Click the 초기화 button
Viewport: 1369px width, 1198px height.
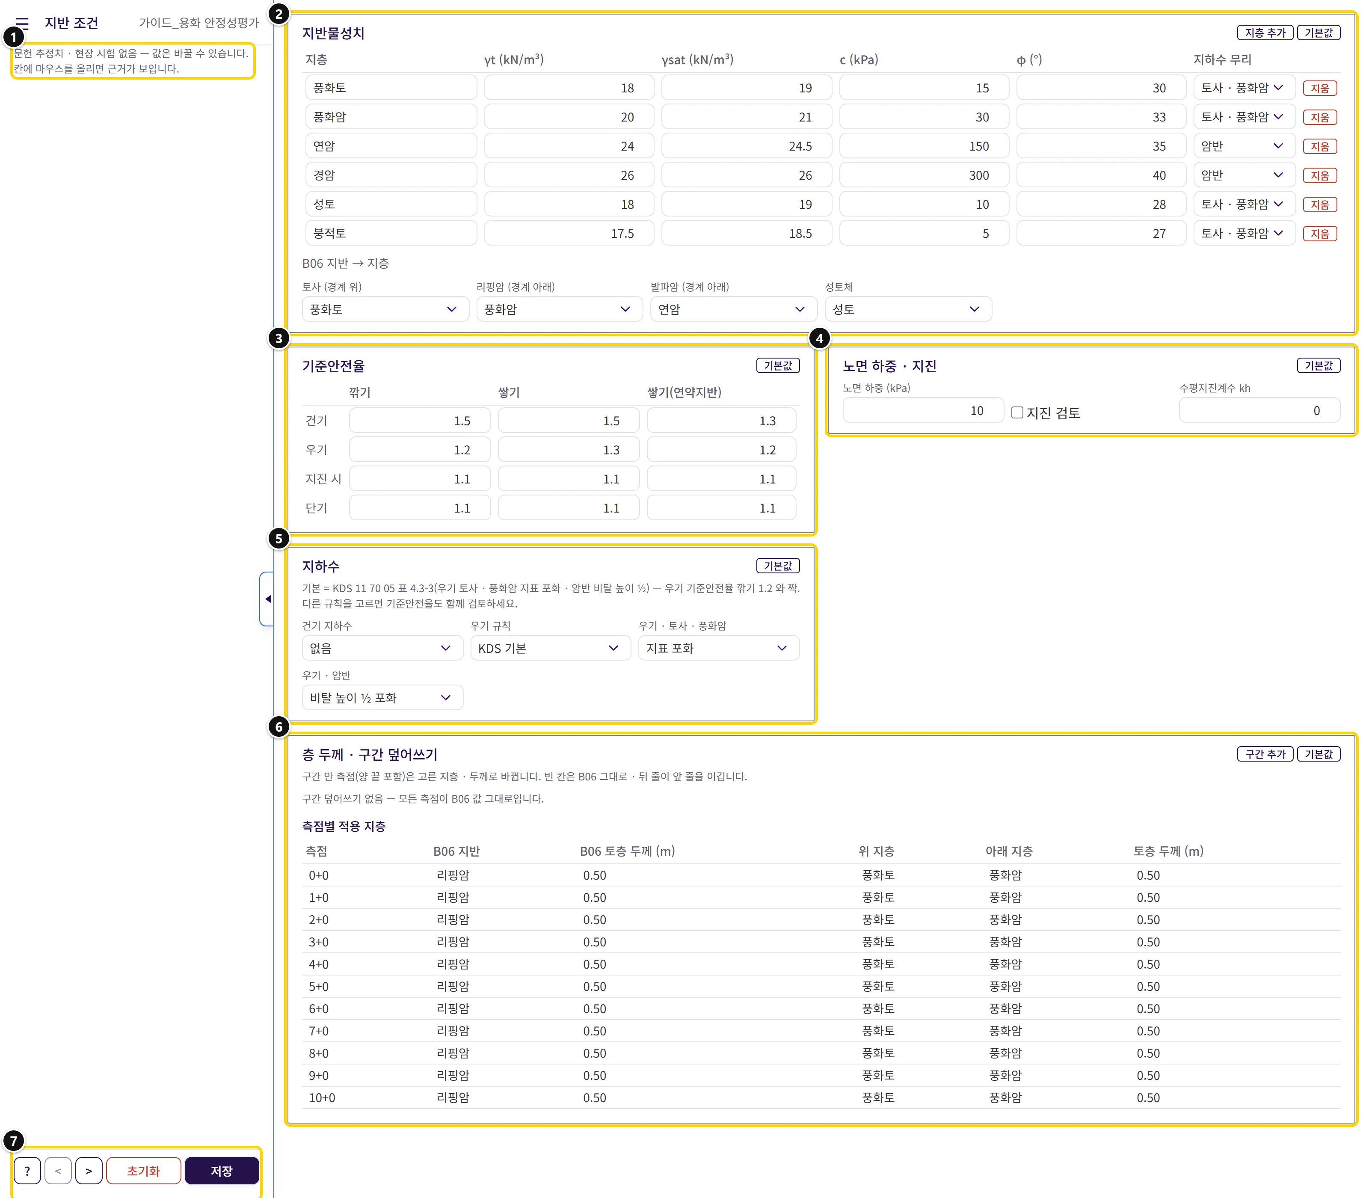coord(143,1171)
